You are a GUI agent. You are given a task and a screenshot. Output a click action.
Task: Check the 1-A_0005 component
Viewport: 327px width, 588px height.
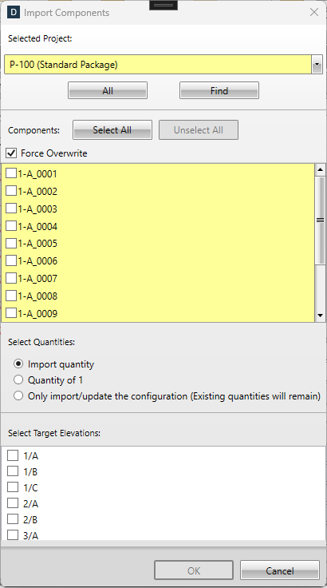[x=11, y=244]
